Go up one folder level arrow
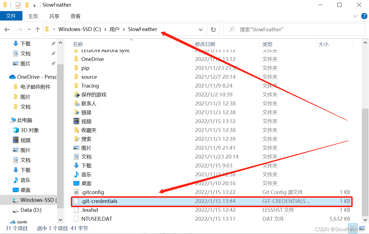369x234 pixels. pyautogui.click(x=38, y=29)
